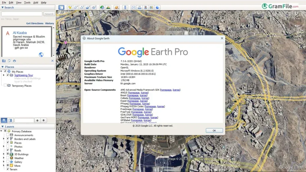Open the planet switcher (Saturn icon)
Screen dimensions: 306x172
(117, 7)
